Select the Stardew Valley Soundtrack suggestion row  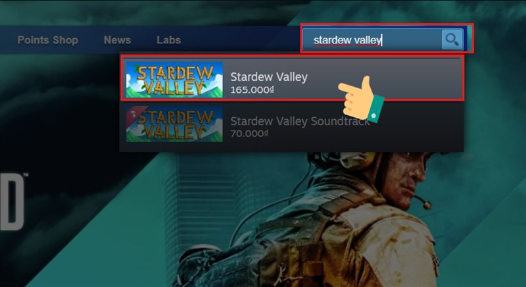[292, 124]
